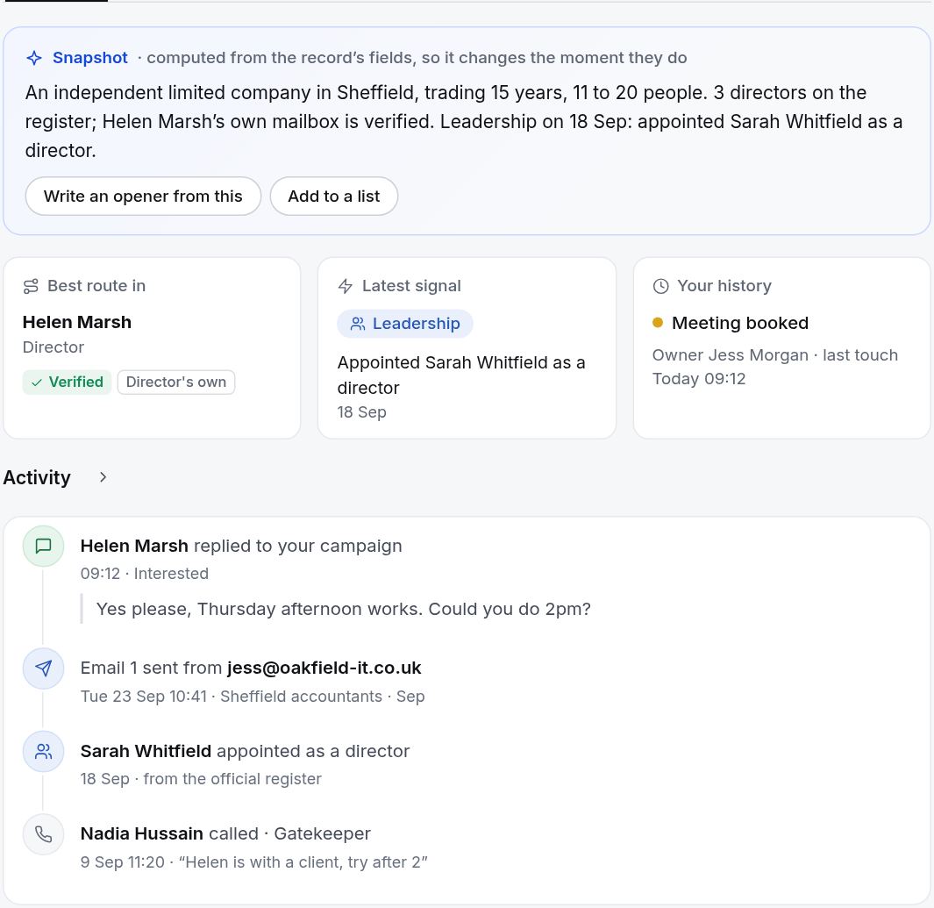Click the paper plane icon for Email 1
Screen dimensions: 934x908
point(44,668)
